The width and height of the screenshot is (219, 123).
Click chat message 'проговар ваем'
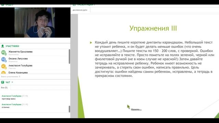coord(9,99)
